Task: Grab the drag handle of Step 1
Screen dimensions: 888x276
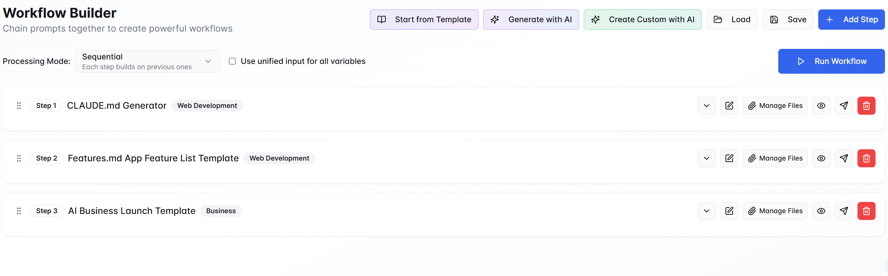Action: 19,106
